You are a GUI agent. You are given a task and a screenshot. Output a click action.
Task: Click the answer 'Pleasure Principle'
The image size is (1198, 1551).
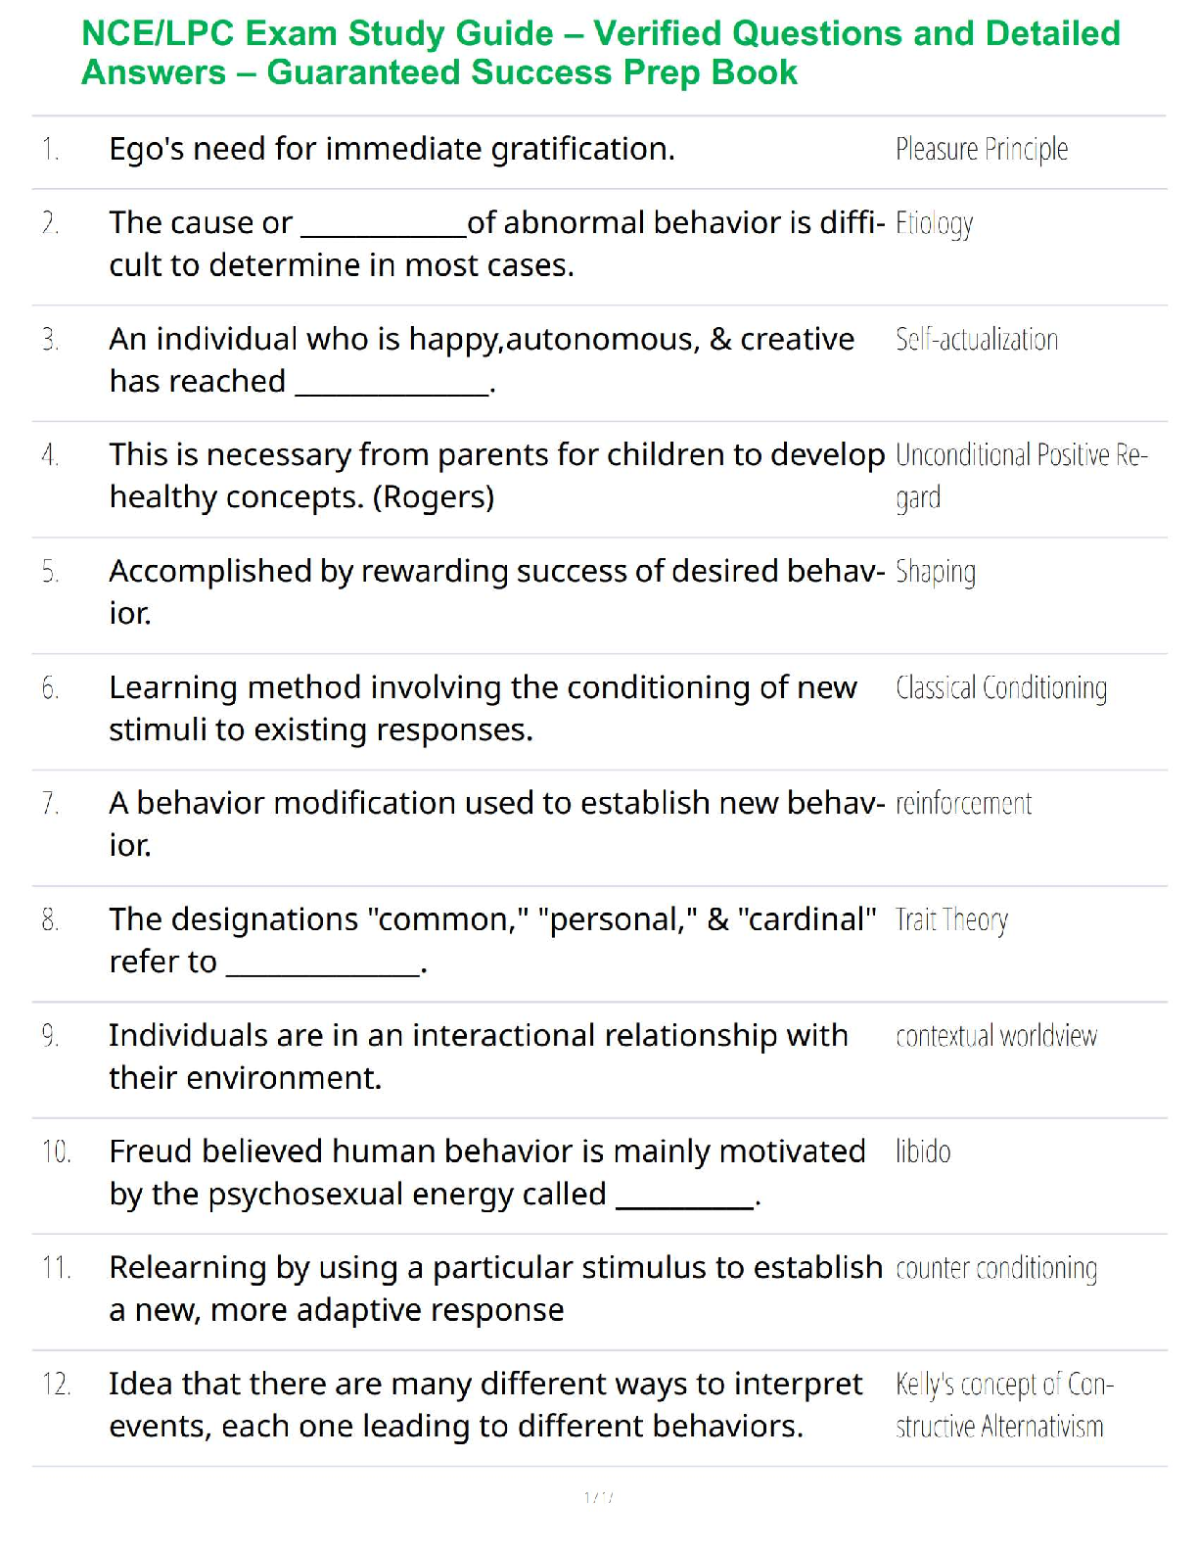(981, 150)
